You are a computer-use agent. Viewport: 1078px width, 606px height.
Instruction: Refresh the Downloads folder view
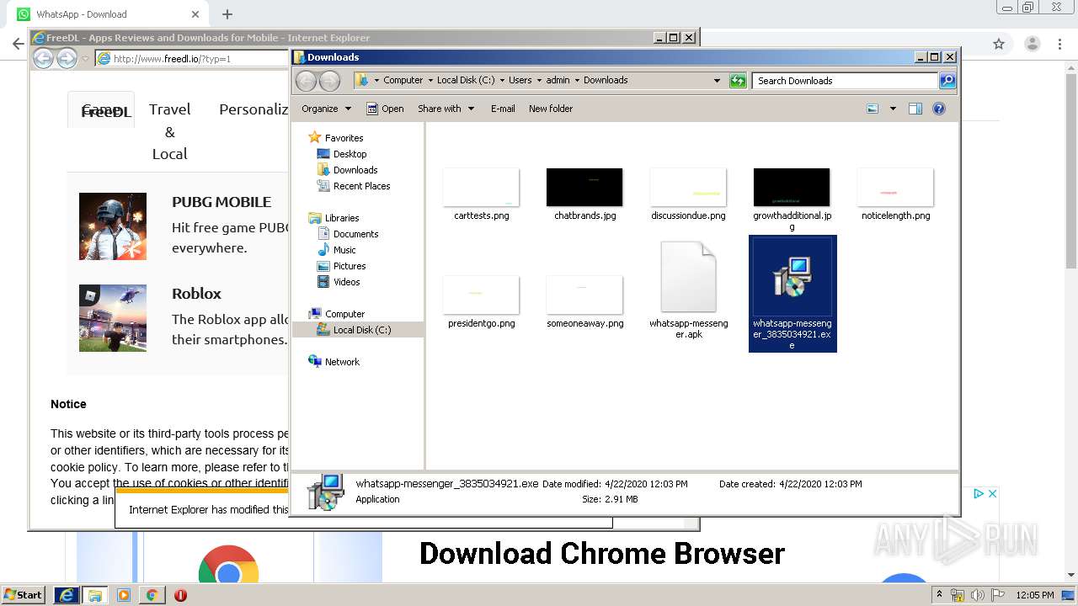(738, 80)
